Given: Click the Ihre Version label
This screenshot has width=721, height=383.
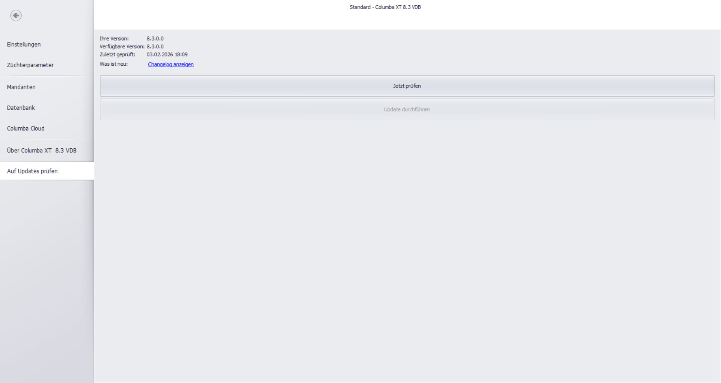Looking at the screenshot, I should (x=114, y=39).
